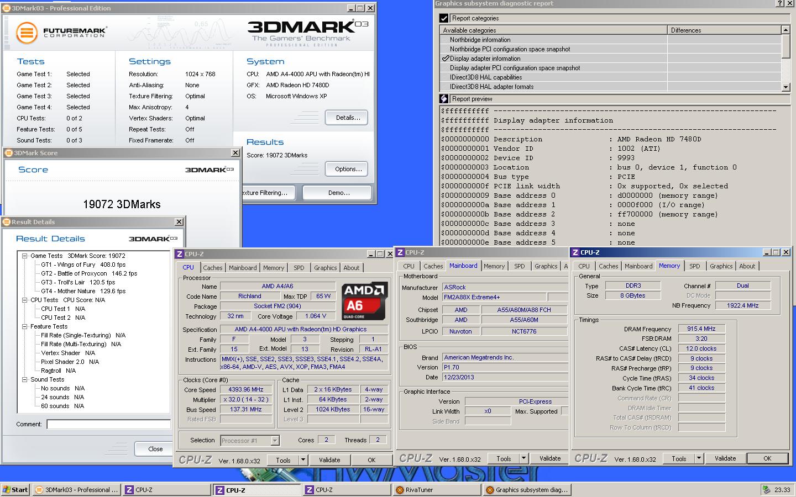Click the 3DMark Score window title icon

[x=8, y=153]
